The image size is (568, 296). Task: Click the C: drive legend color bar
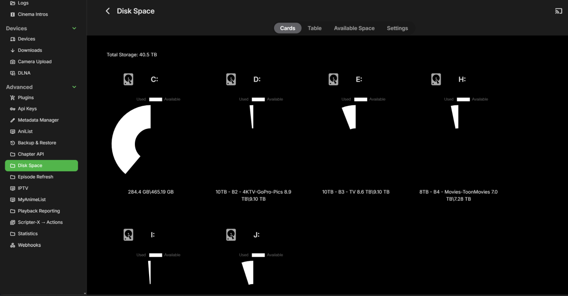[156, 99]
